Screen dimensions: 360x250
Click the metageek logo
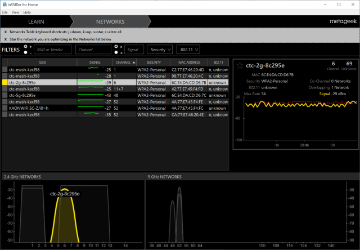(343, 21)
